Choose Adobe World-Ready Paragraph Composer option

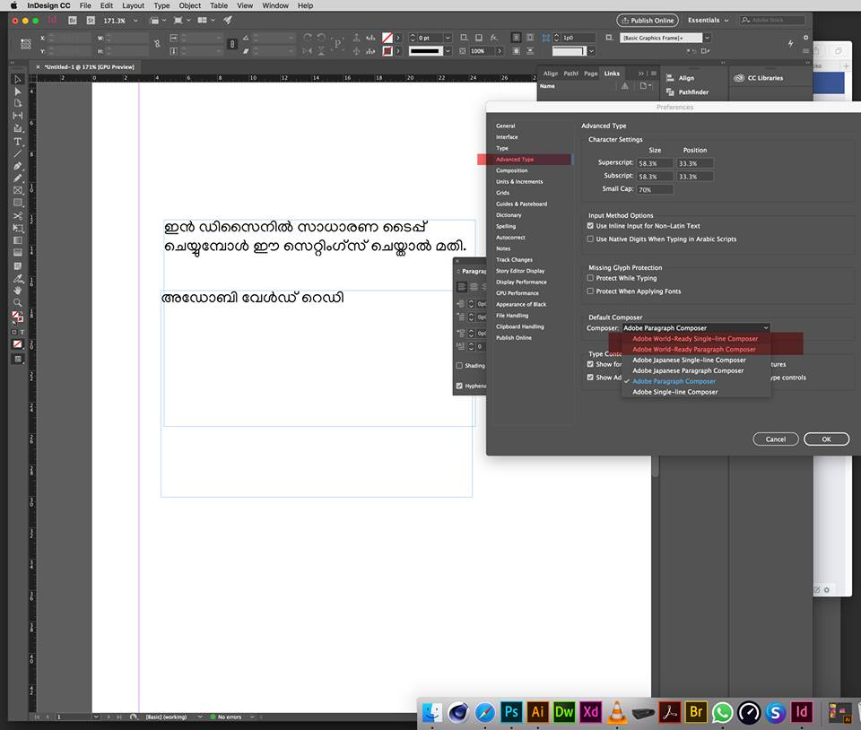(x=693, y=349)
